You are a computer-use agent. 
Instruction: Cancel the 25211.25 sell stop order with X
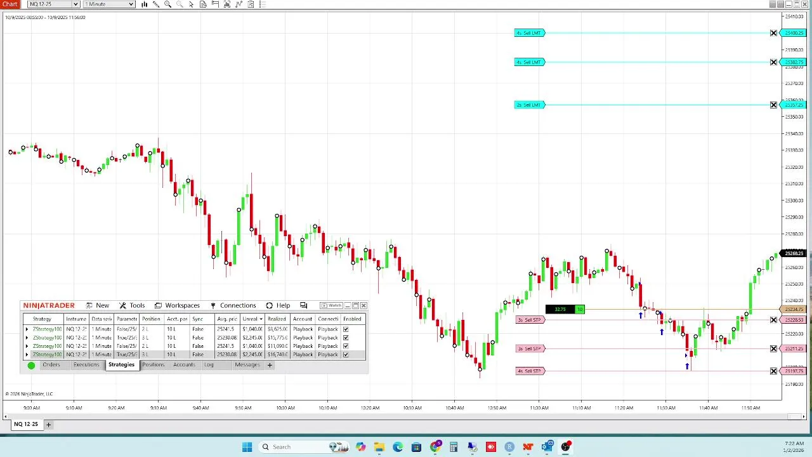(773, 348)
